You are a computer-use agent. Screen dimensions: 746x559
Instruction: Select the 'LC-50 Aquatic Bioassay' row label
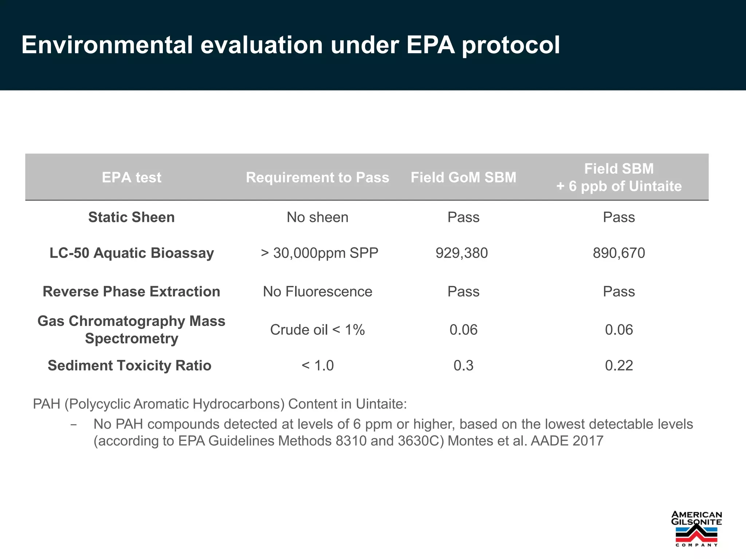pos(131,253)
